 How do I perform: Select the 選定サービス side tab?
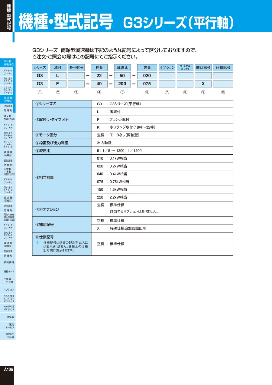point(8,326)
